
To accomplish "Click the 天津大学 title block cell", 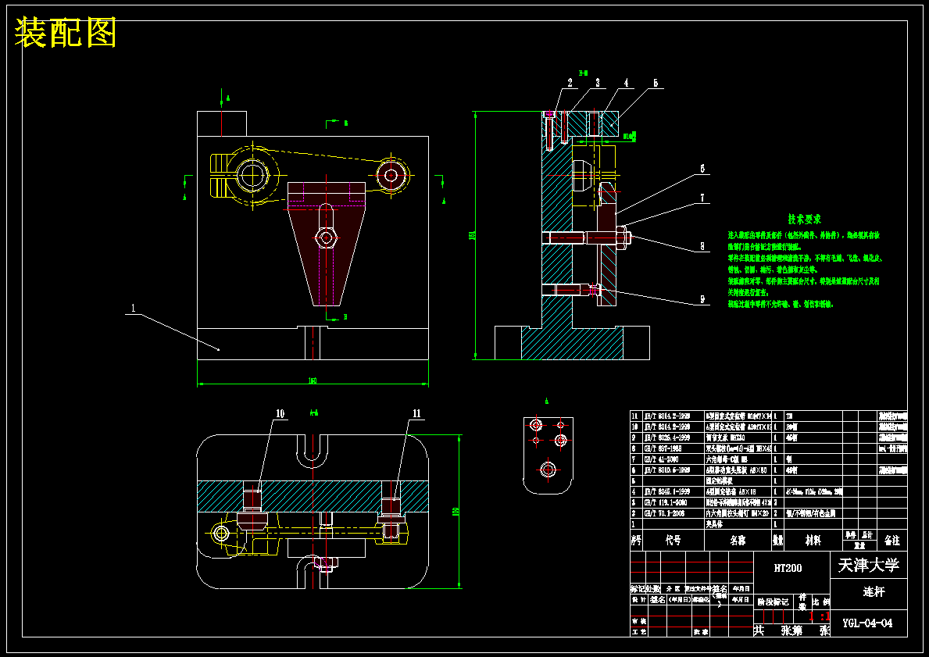I will pos(869,565).
